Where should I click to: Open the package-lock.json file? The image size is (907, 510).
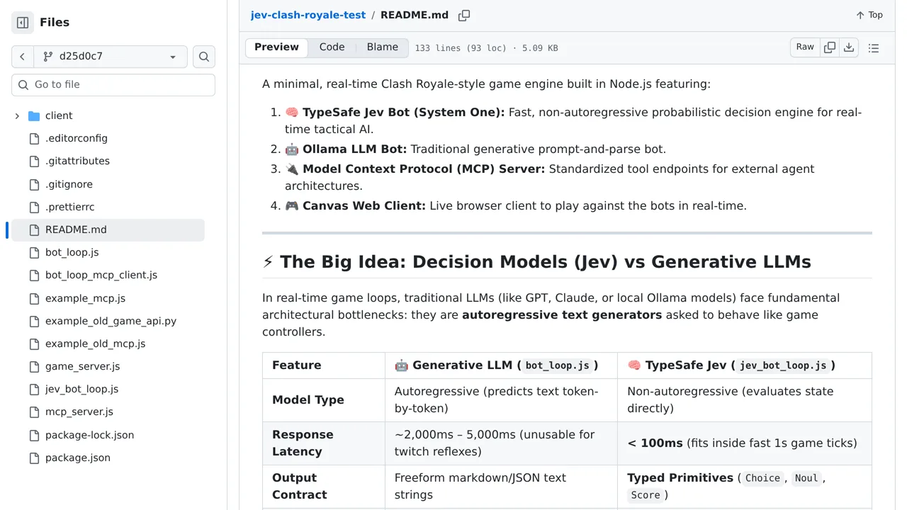click(89, 436)
